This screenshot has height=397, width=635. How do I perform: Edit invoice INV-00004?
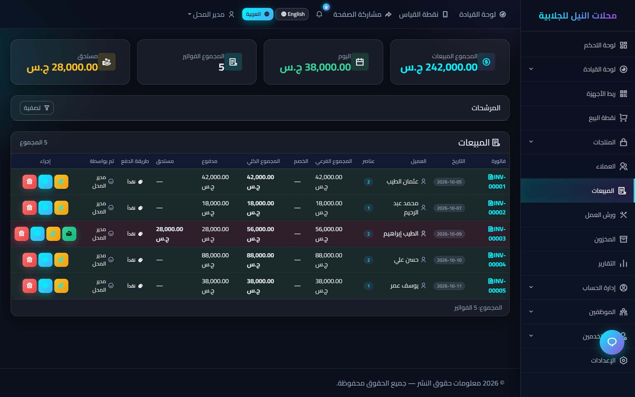(61, 260)
